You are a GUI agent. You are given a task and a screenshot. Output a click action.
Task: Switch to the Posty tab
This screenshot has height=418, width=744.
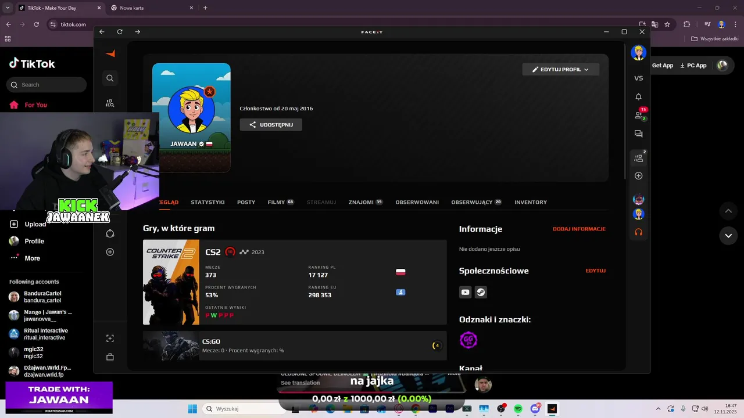246,202
